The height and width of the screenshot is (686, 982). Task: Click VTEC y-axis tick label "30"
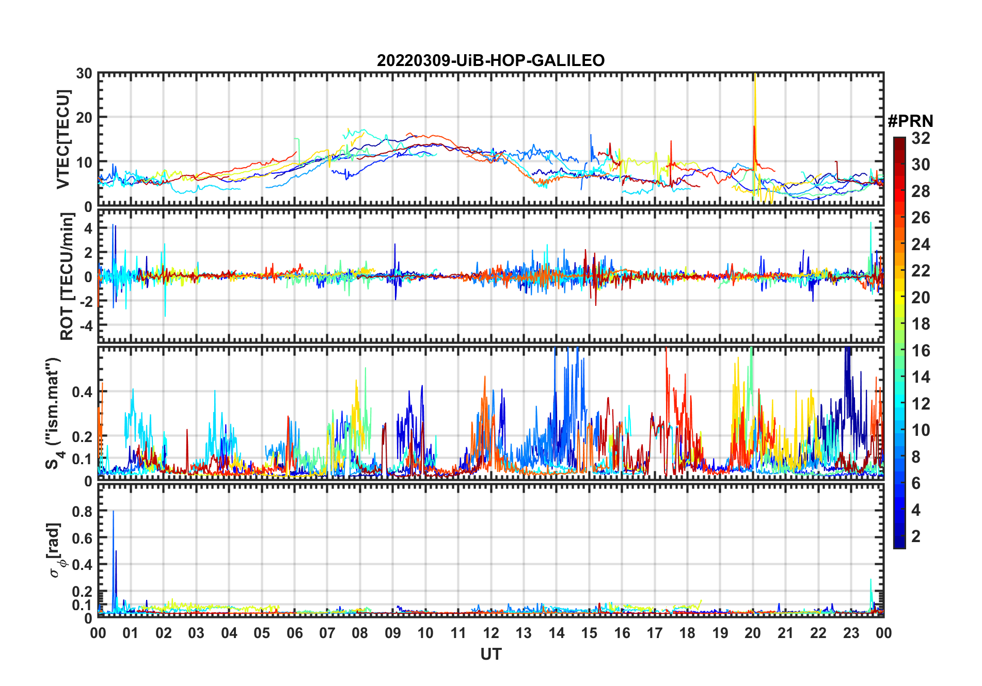point(84,74)
